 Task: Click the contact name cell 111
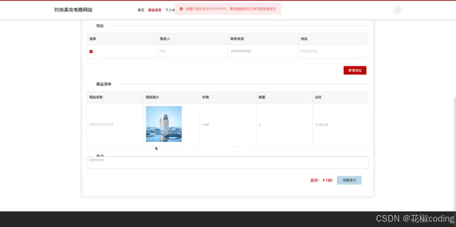pos(163,51)
